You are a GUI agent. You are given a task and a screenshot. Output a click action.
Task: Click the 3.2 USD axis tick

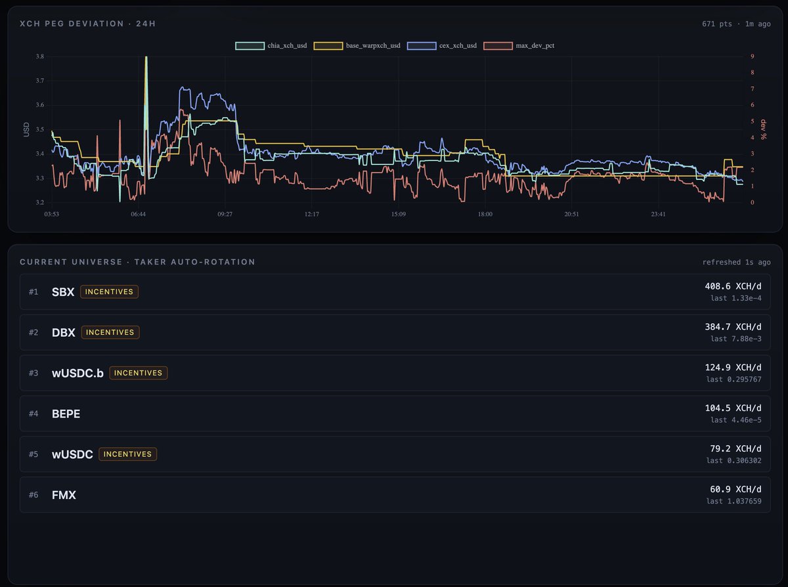[x=40, y=202]
